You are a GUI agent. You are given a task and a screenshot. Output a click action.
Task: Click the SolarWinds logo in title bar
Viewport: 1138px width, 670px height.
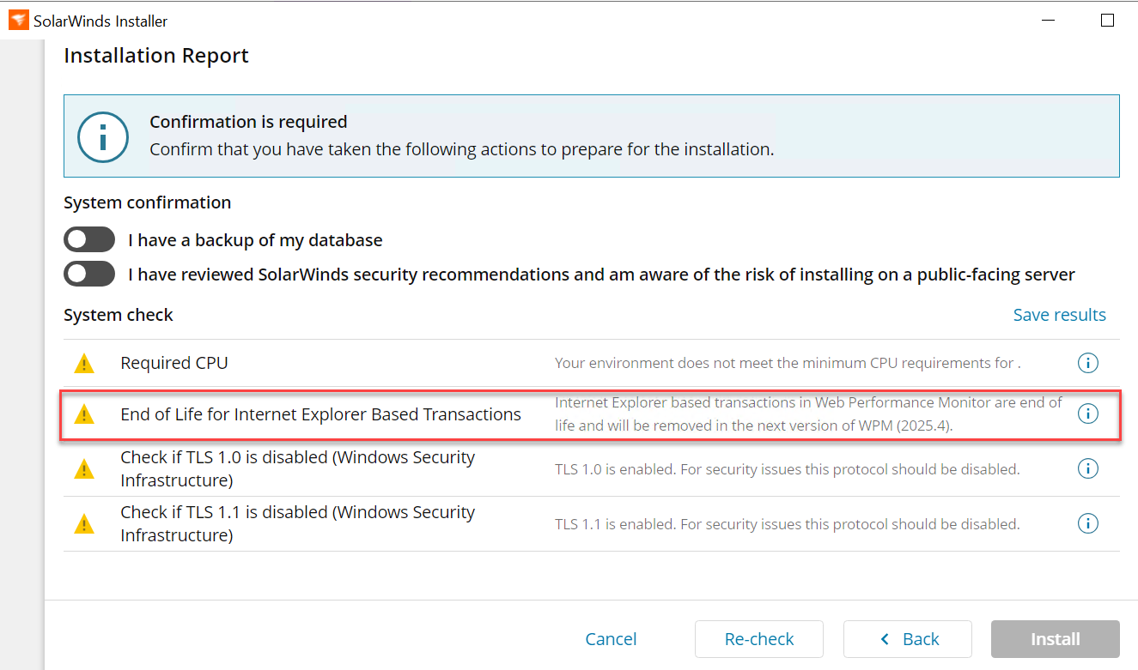(18, 21)
